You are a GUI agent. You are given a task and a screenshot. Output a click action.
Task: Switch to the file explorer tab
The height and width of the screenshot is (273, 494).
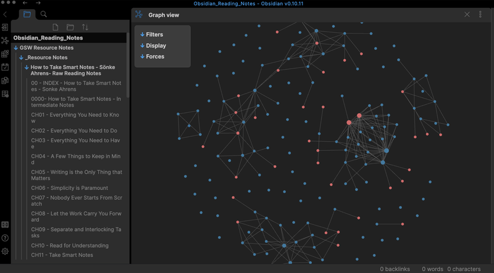point(27,14)
